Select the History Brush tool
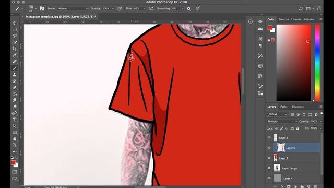Screen dimensions: 334x188 pyautogui.click(x=15, y=81)
